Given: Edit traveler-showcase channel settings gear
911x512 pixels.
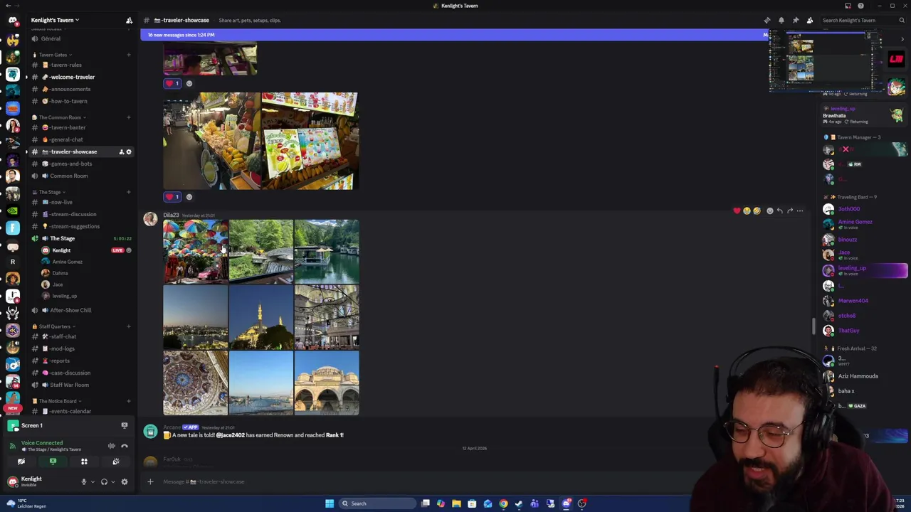Looking at the screenshot, I should click(129, 151).
